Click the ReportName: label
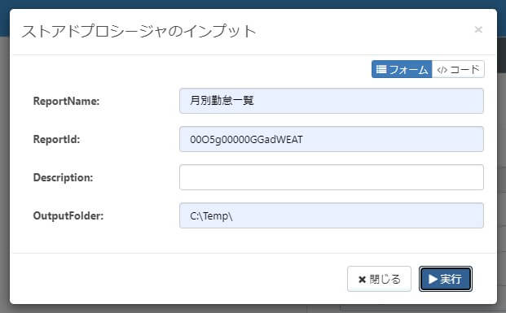 (66, 101)
